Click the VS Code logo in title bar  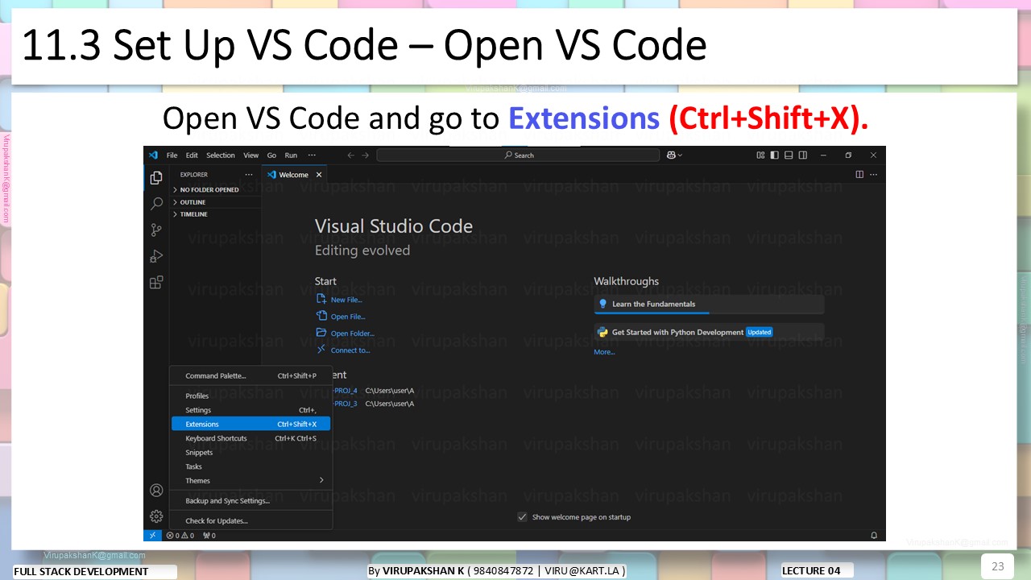[x=152, y=155]
